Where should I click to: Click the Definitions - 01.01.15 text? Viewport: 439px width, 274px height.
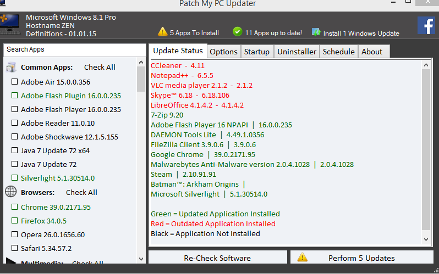(x=61, y=34)
